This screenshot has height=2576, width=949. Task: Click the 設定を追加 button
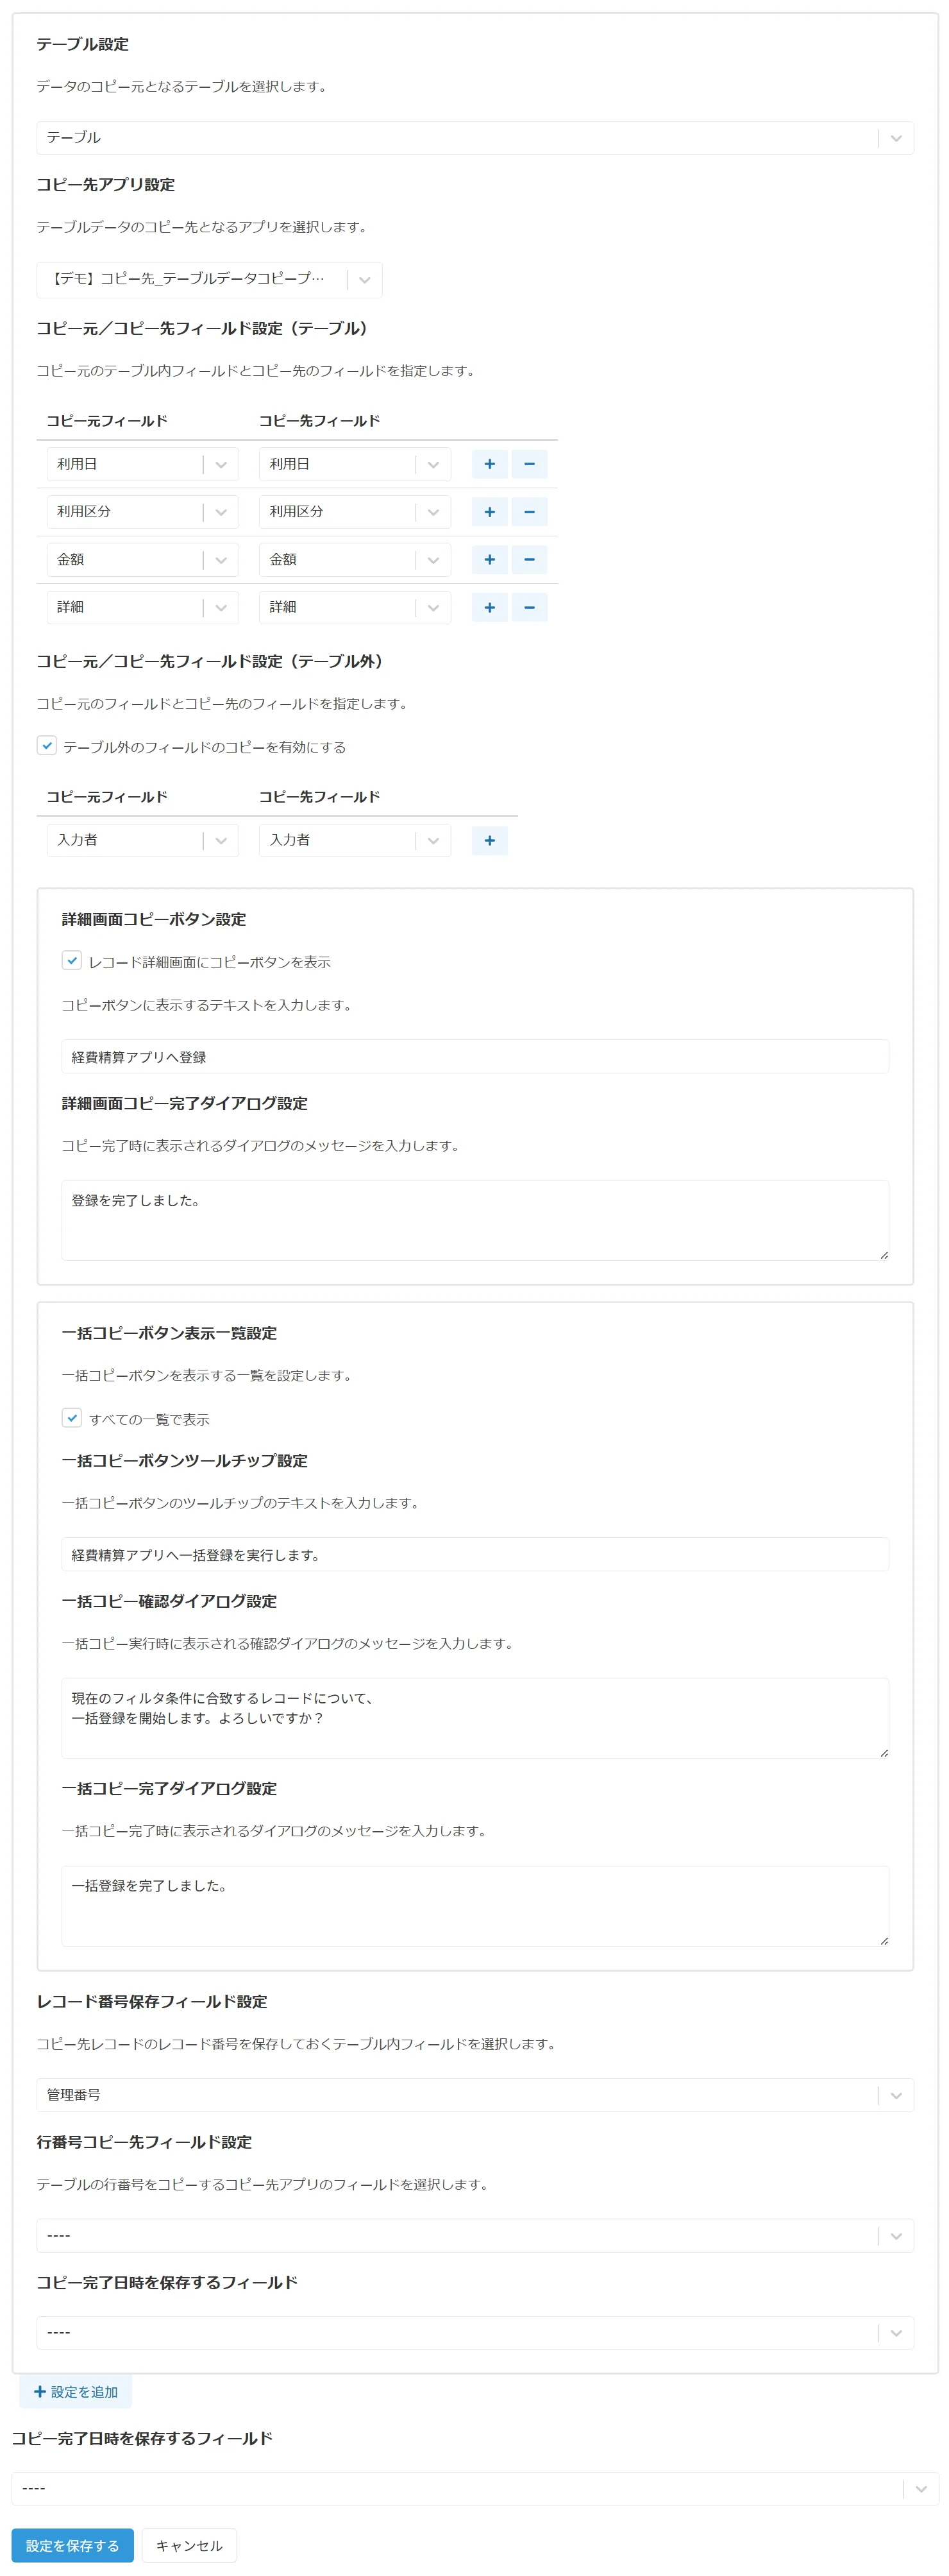tap(76, 2392)
